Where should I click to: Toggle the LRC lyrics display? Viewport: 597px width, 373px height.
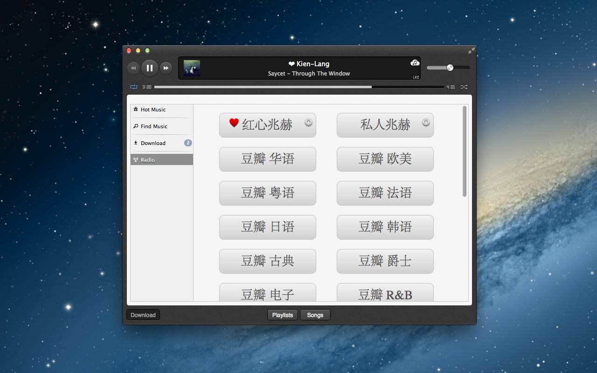click(x=416, y=77)
